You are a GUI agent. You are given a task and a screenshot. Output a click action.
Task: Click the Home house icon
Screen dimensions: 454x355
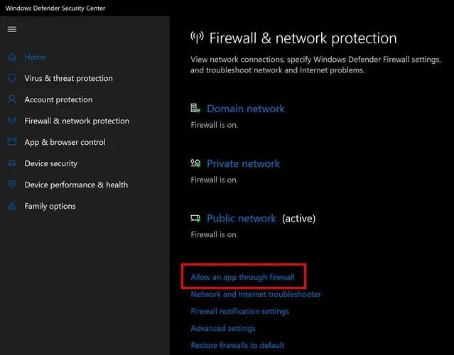coord(12,57)
